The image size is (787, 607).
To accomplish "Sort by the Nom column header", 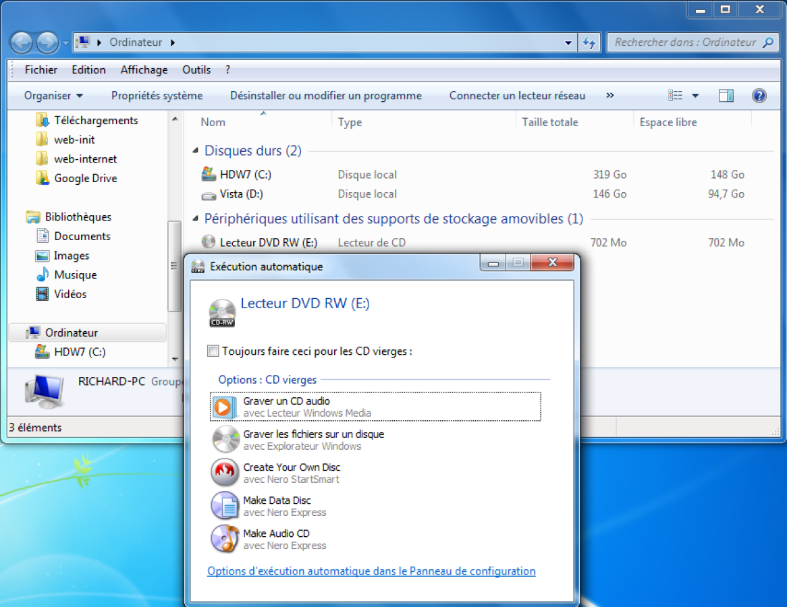I will (213, 122).
